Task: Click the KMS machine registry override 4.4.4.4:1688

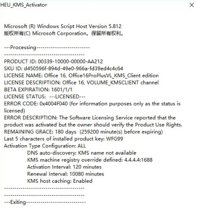Action: [90, 160]
